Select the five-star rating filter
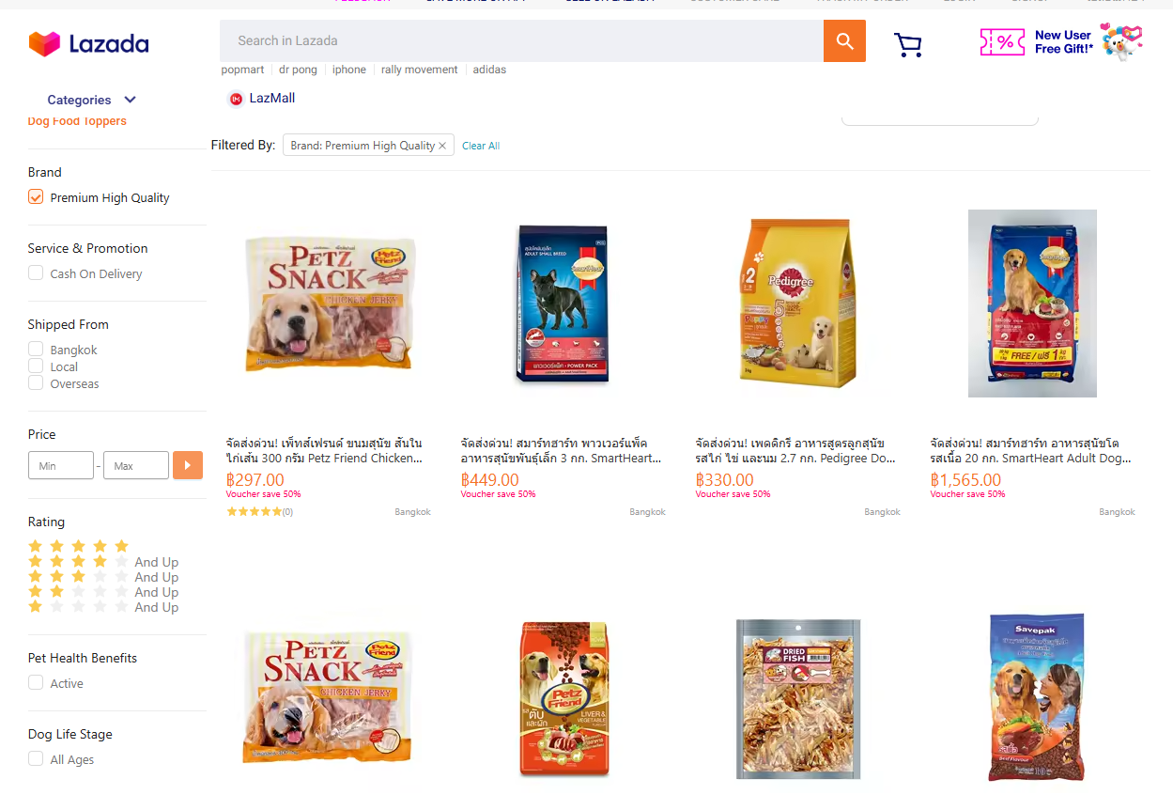This screenshot has height=810, width=1173. [79, 546]
